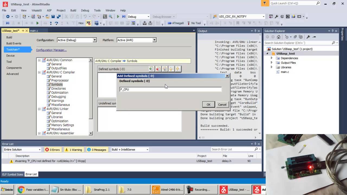Select main.c in Solution Explorer
The height and width of the screenshot is (195, 347).
tap(285, 72)
